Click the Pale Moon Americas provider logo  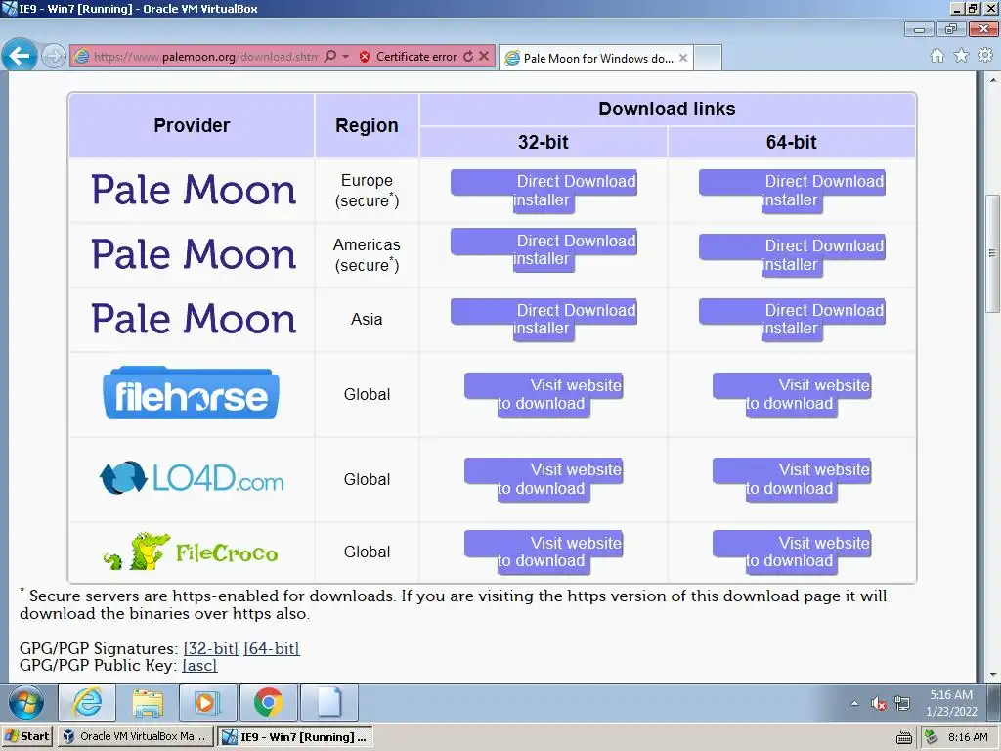point(194,254)
